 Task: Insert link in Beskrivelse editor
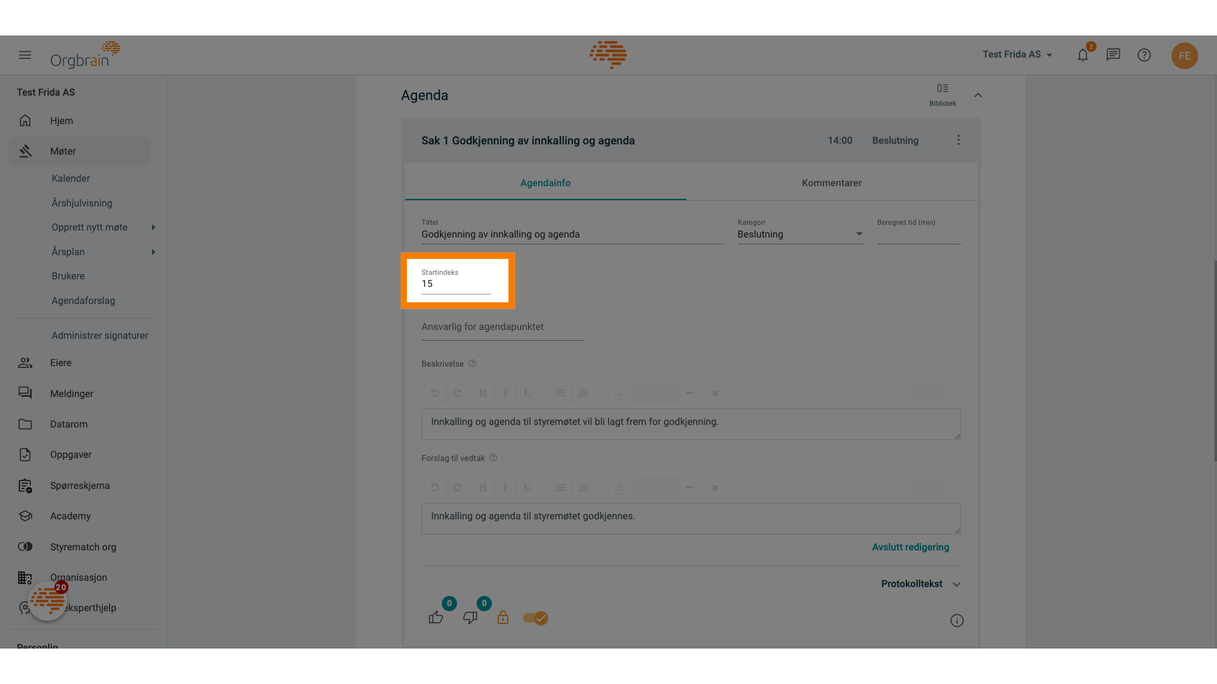(x=645, y=393)
